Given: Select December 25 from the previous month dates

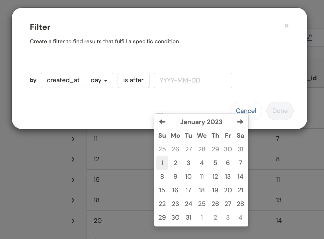Looking at the screenshot, I should (162, 149).
